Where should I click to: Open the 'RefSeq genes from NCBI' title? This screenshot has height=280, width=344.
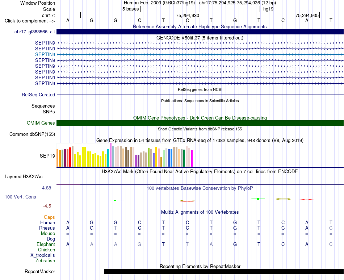[200, 89]
